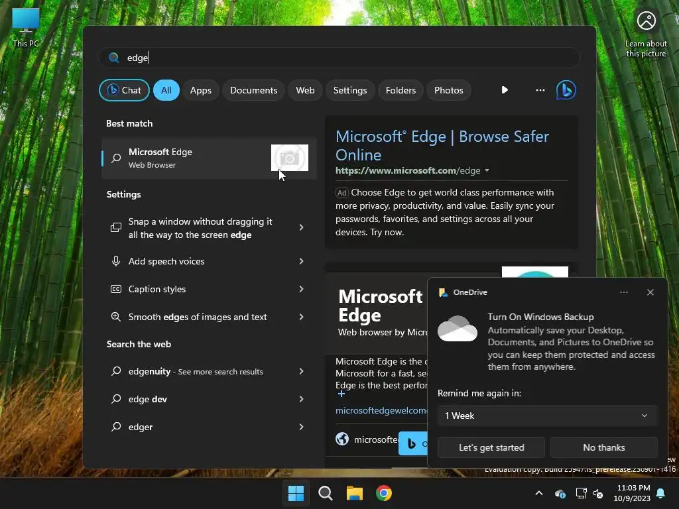Open Microsoft Edge Browse Safer Online link
Image resolution: width=679 pixels, height=509 pixels.
(x=442, y=145)
